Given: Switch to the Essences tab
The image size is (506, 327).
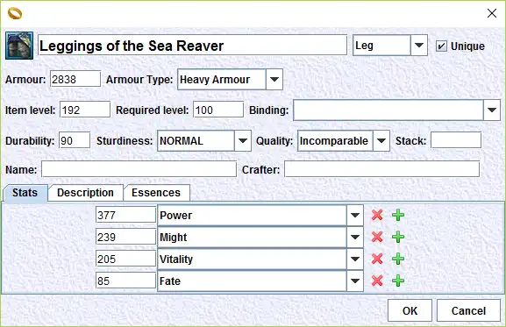Looking at the screenshot, I should point(156,193).
